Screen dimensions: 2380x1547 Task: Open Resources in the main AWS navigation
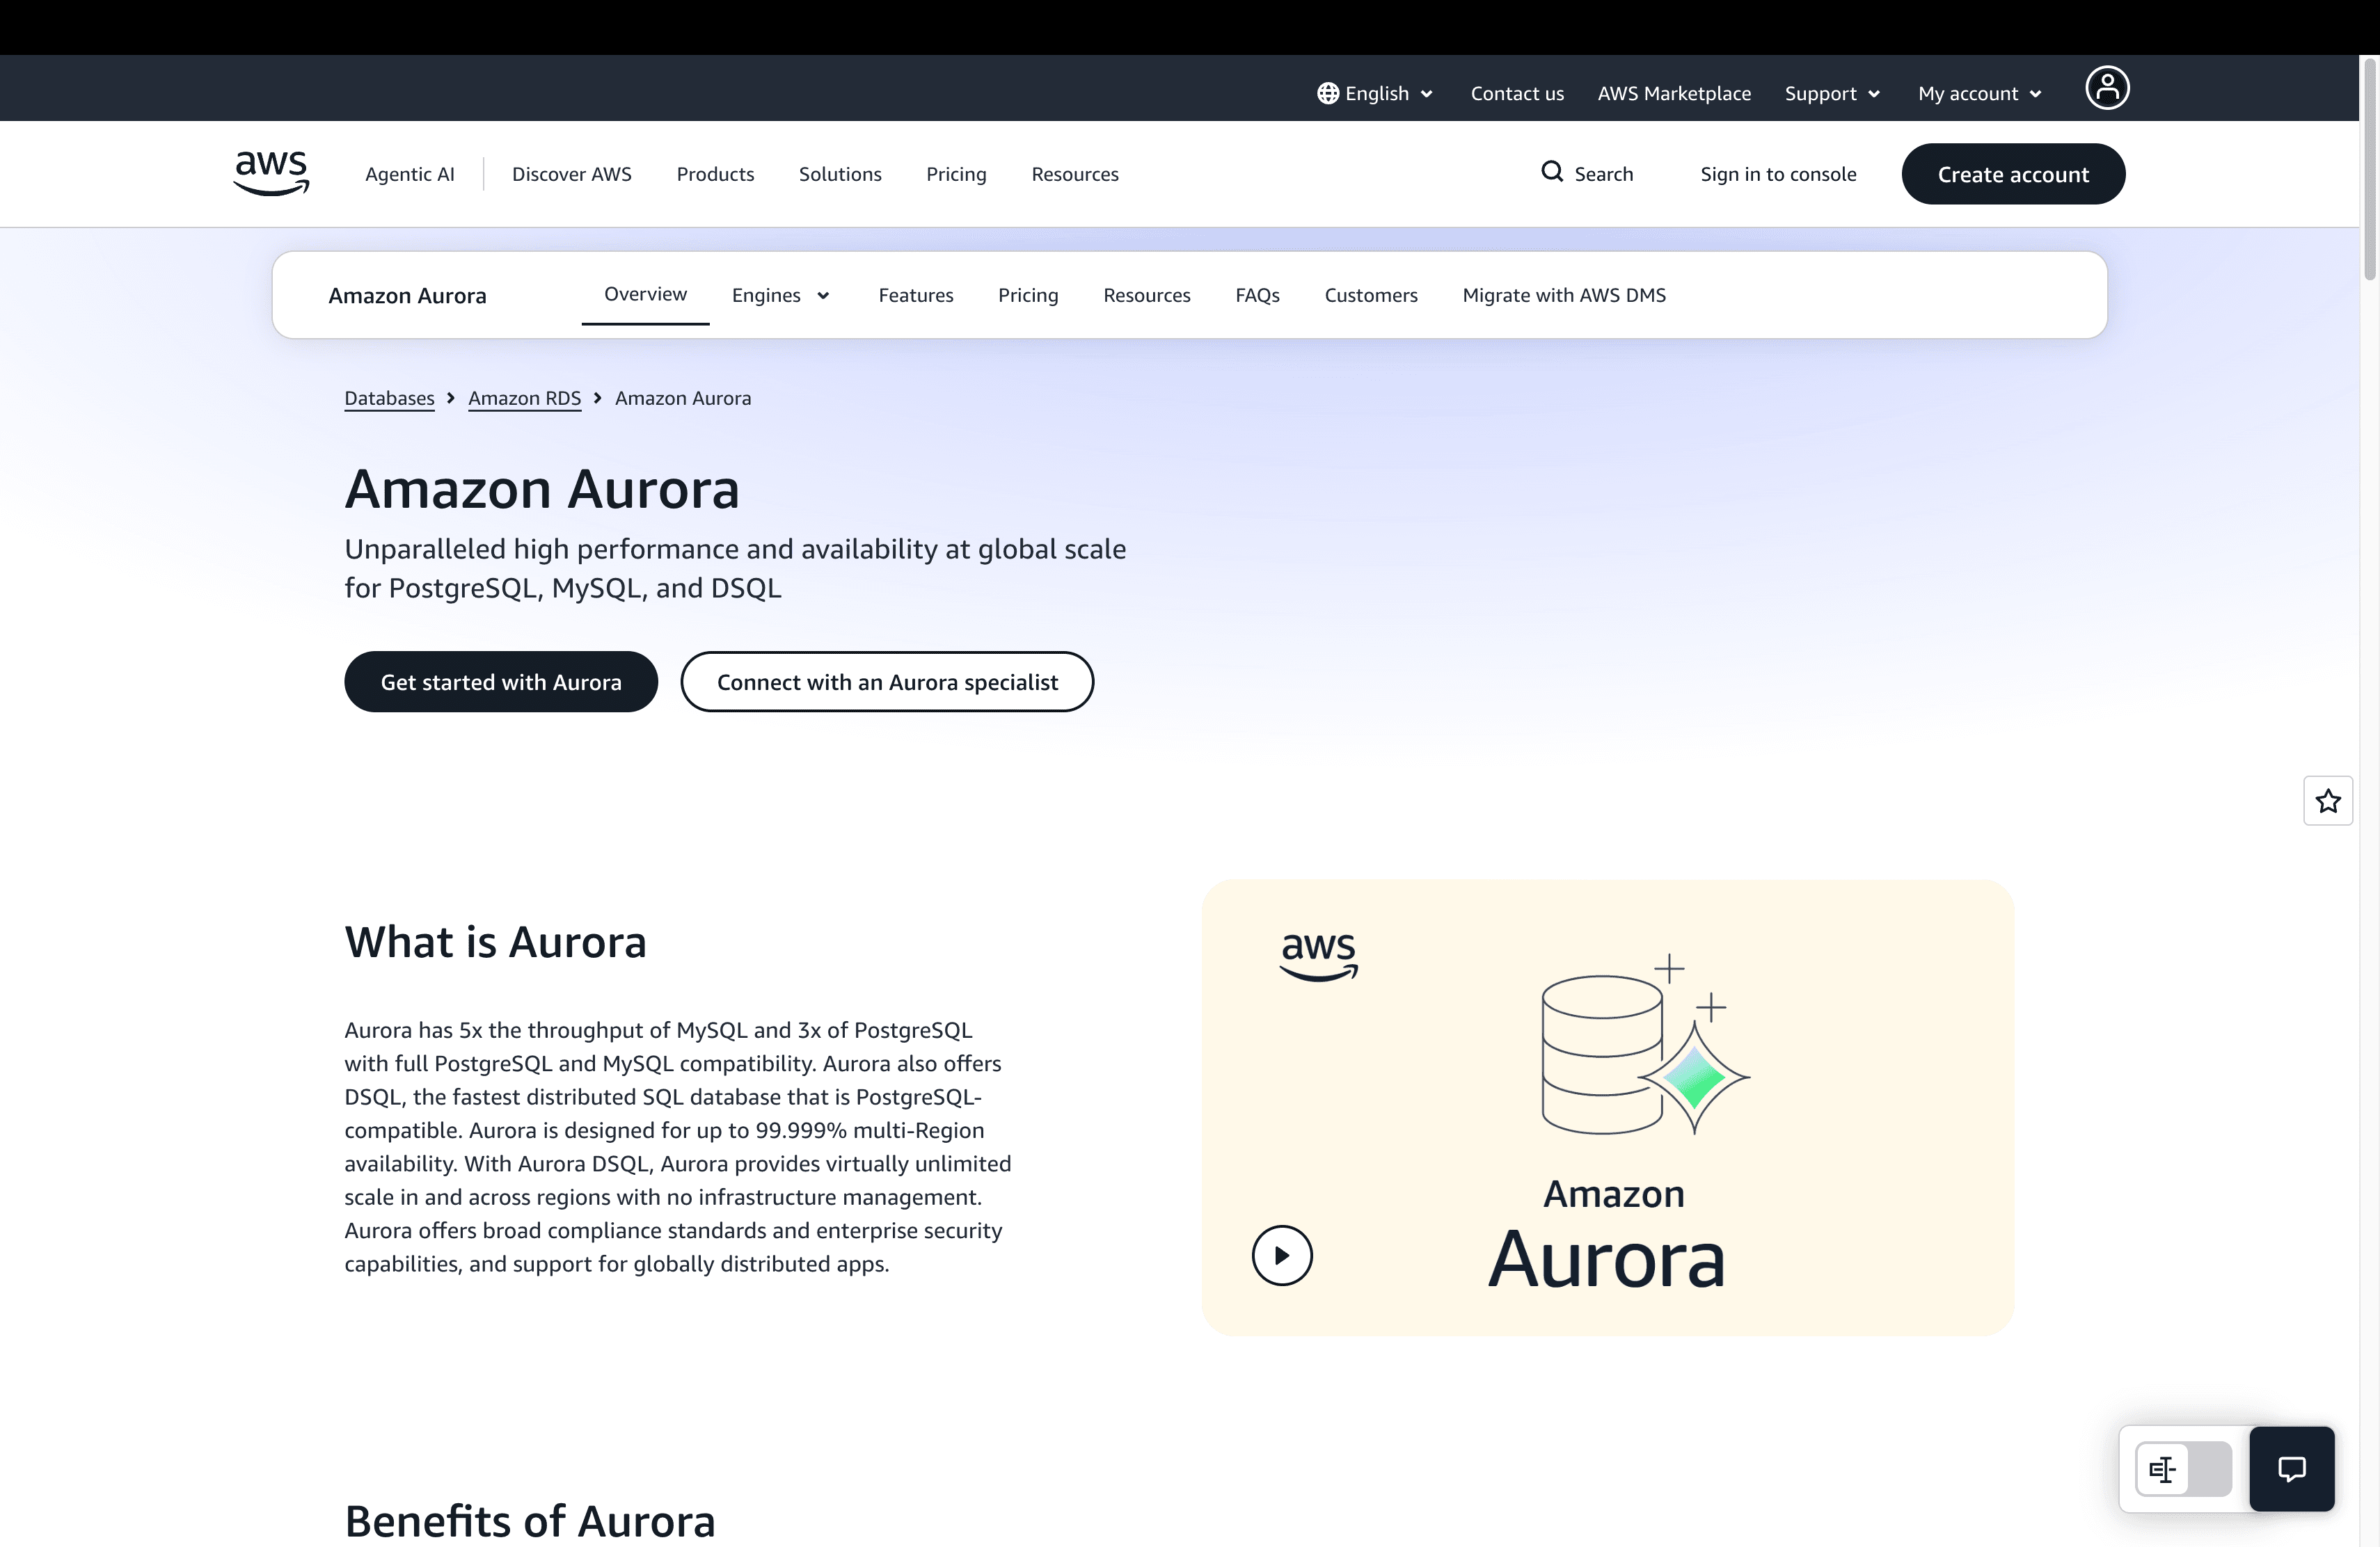pos(1075,174)
